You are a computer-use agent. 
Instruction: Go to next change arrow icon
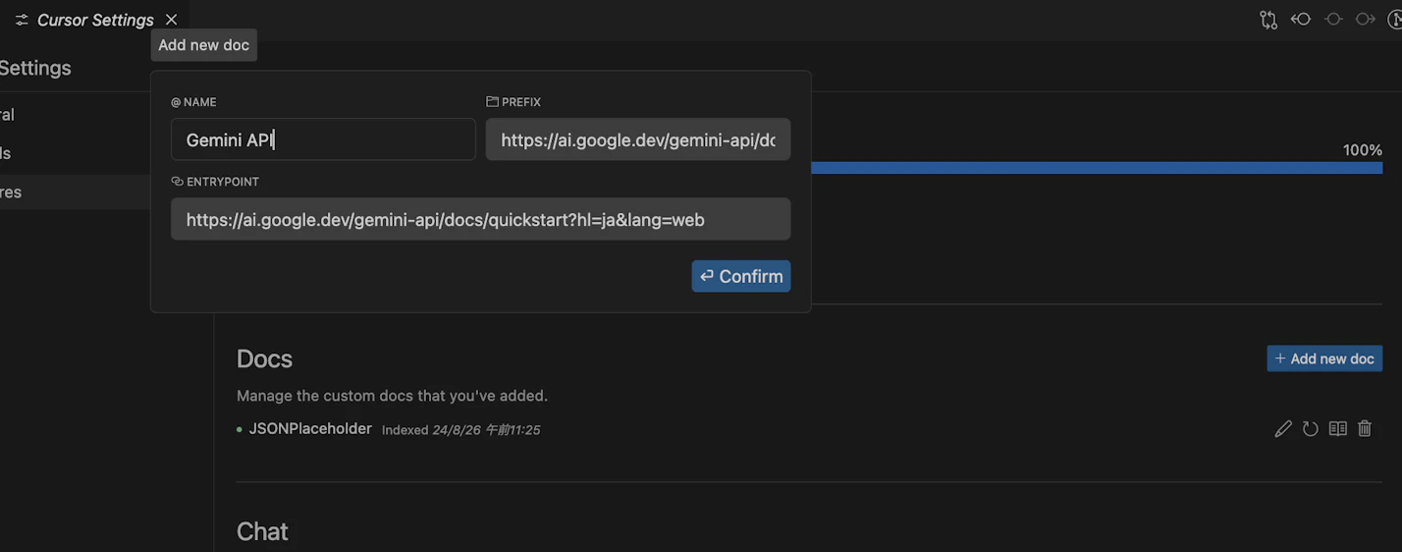point(1366,20)
